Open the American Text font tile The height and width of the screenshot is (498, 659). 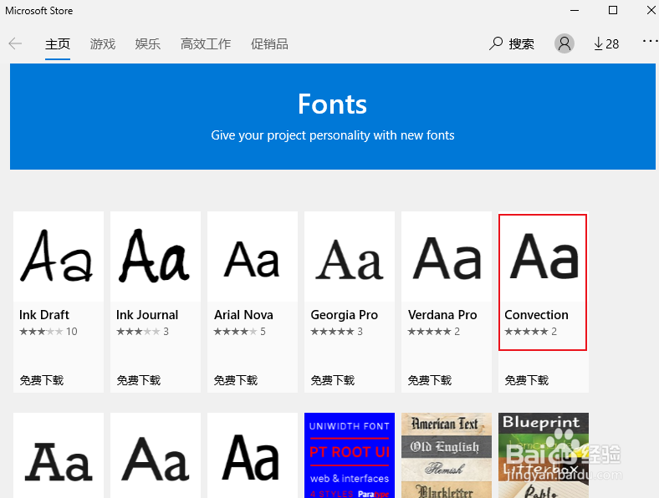447,455
